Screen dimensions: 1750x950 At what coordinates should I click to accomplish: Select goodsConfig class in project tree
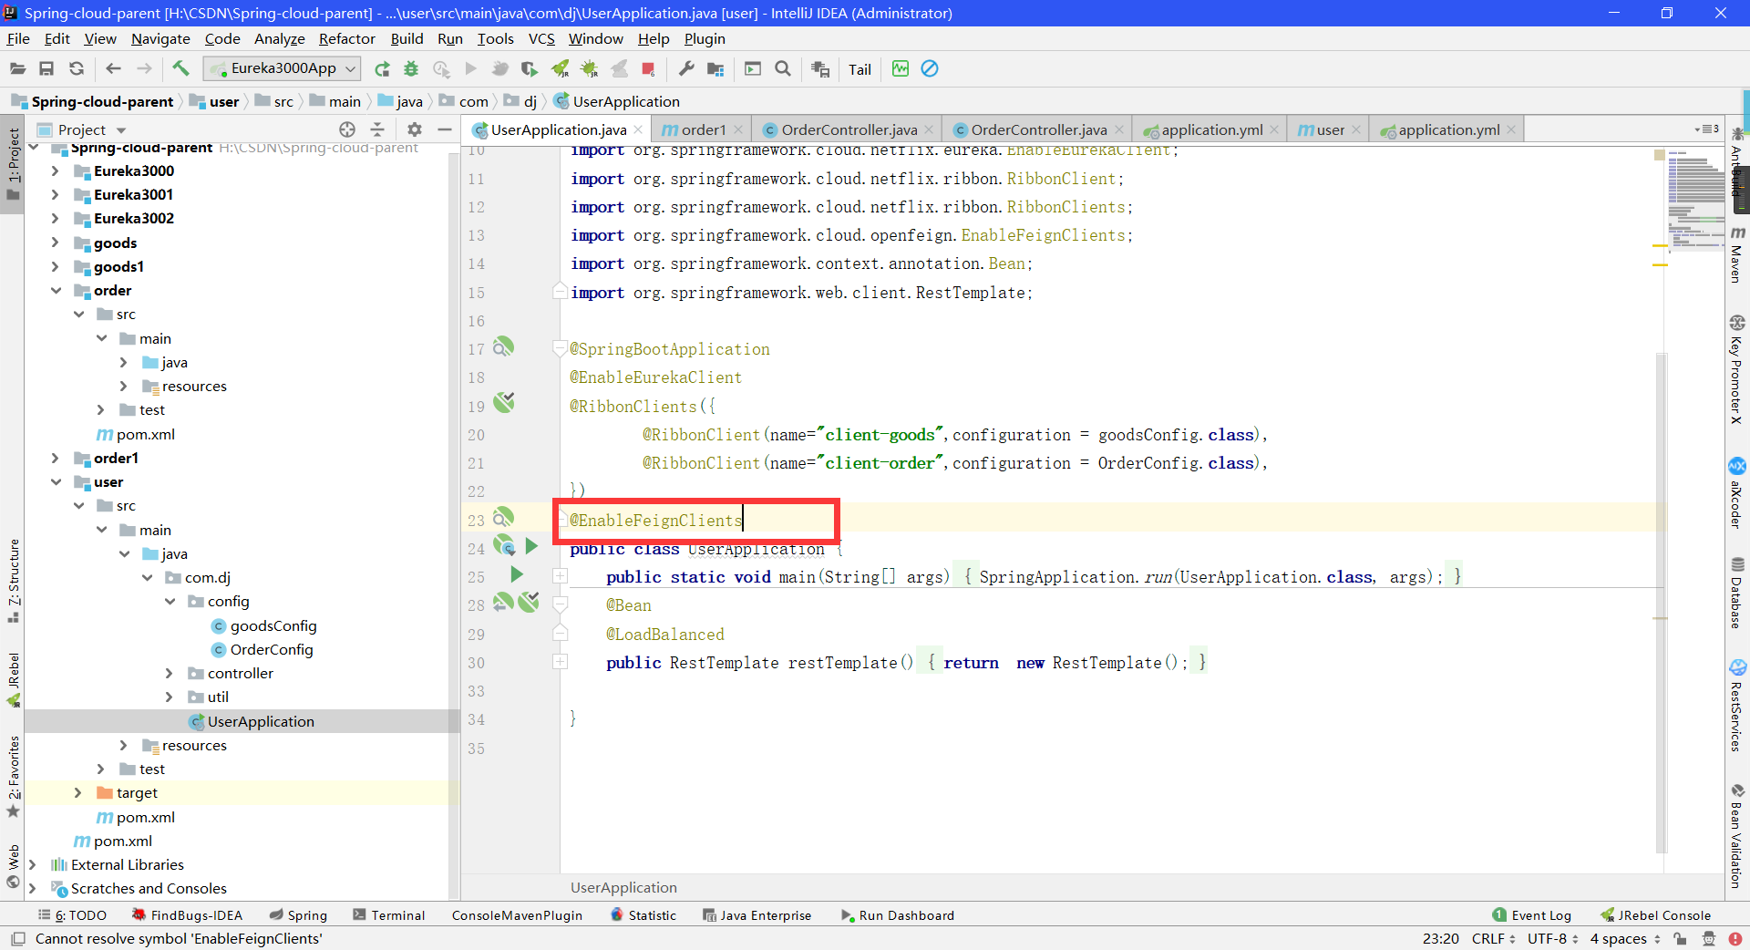273,625
